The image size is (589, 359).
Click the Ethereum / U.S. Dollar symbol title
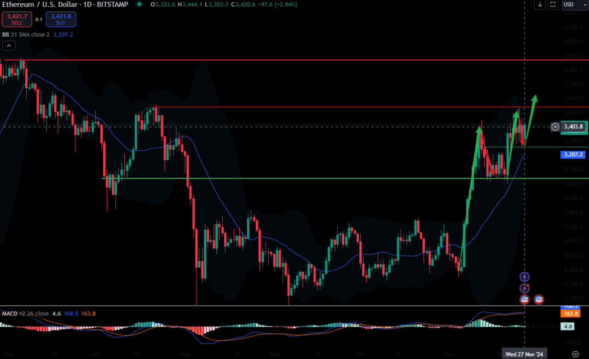(65, 4)
